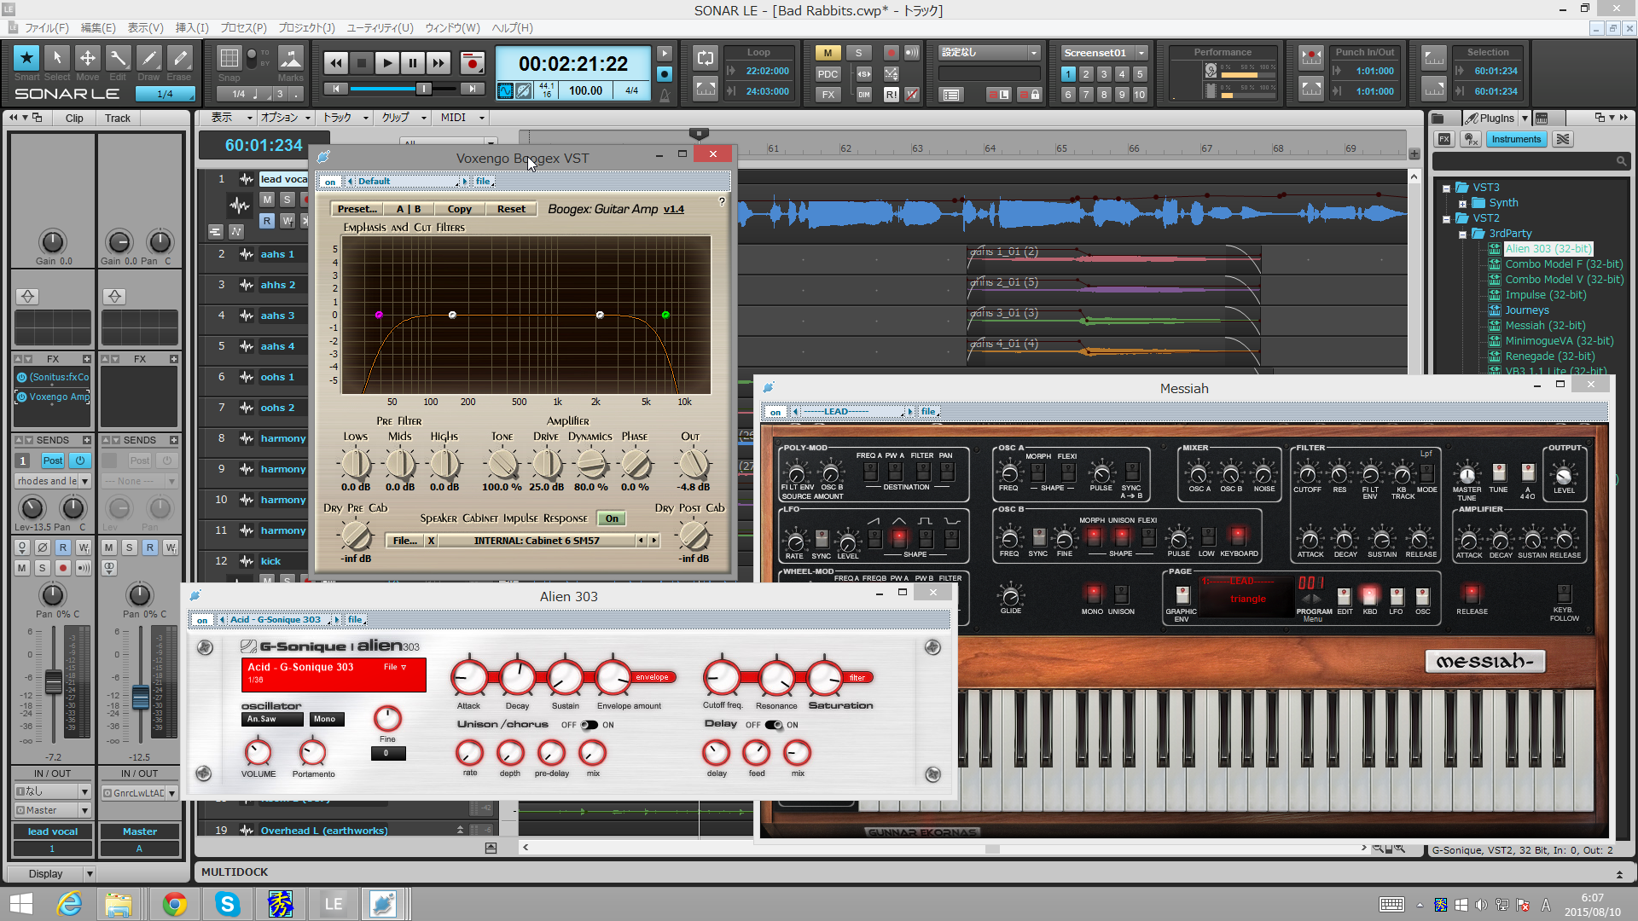Open Skype from the taskbar
Viewport: 1638px width, 921px height.
(x=228, y=904)
